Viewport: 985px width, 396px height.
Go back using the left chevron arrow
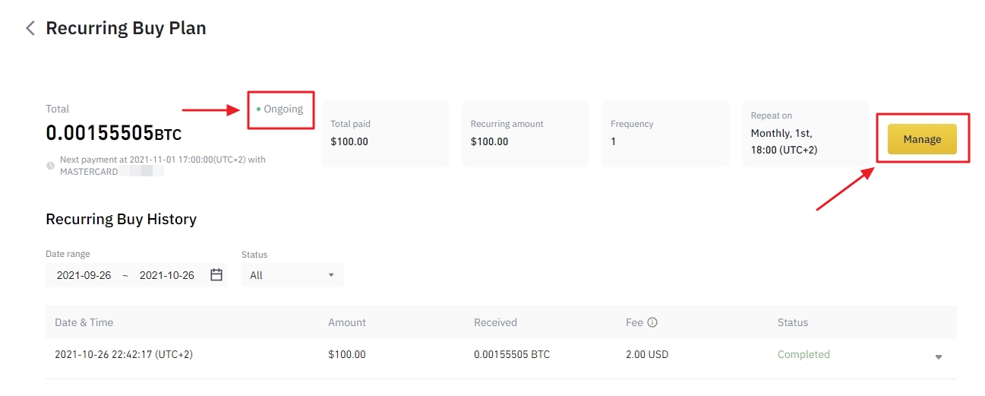(x=30, y=29)
